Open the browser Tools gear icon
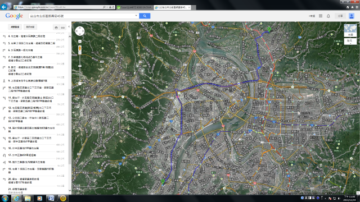Image resolution: width=360 pixels, height=202 pixels. (x=357, y=7)
